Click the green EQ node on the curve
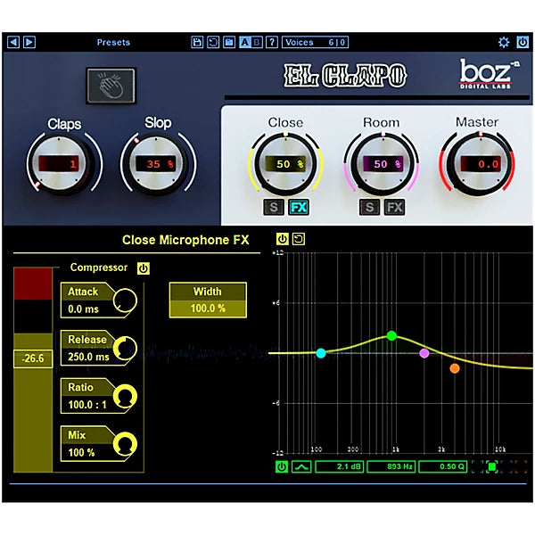The image size is (535, 535). 391,336
